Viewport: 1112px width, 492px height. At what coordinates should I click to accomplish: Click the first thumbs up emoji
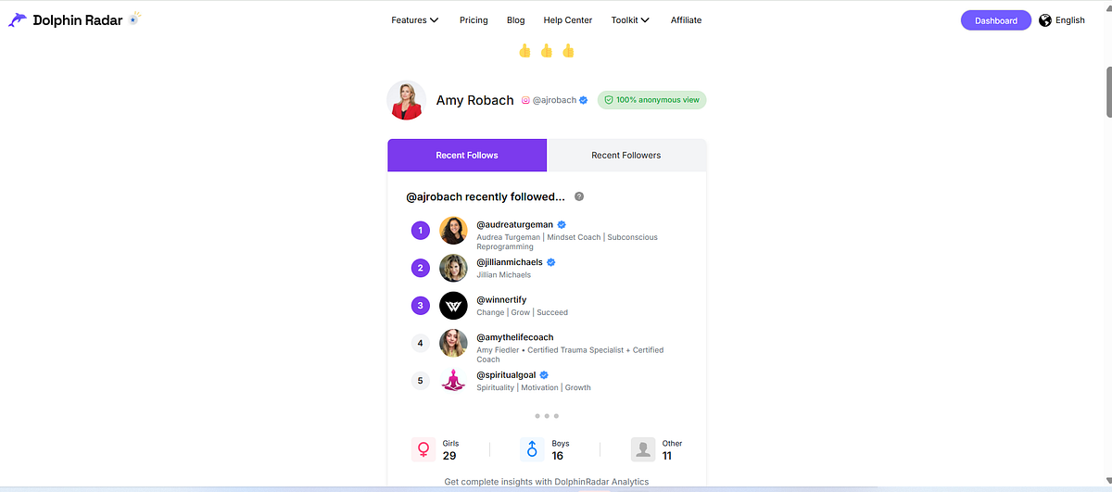(x=525, y=51)
